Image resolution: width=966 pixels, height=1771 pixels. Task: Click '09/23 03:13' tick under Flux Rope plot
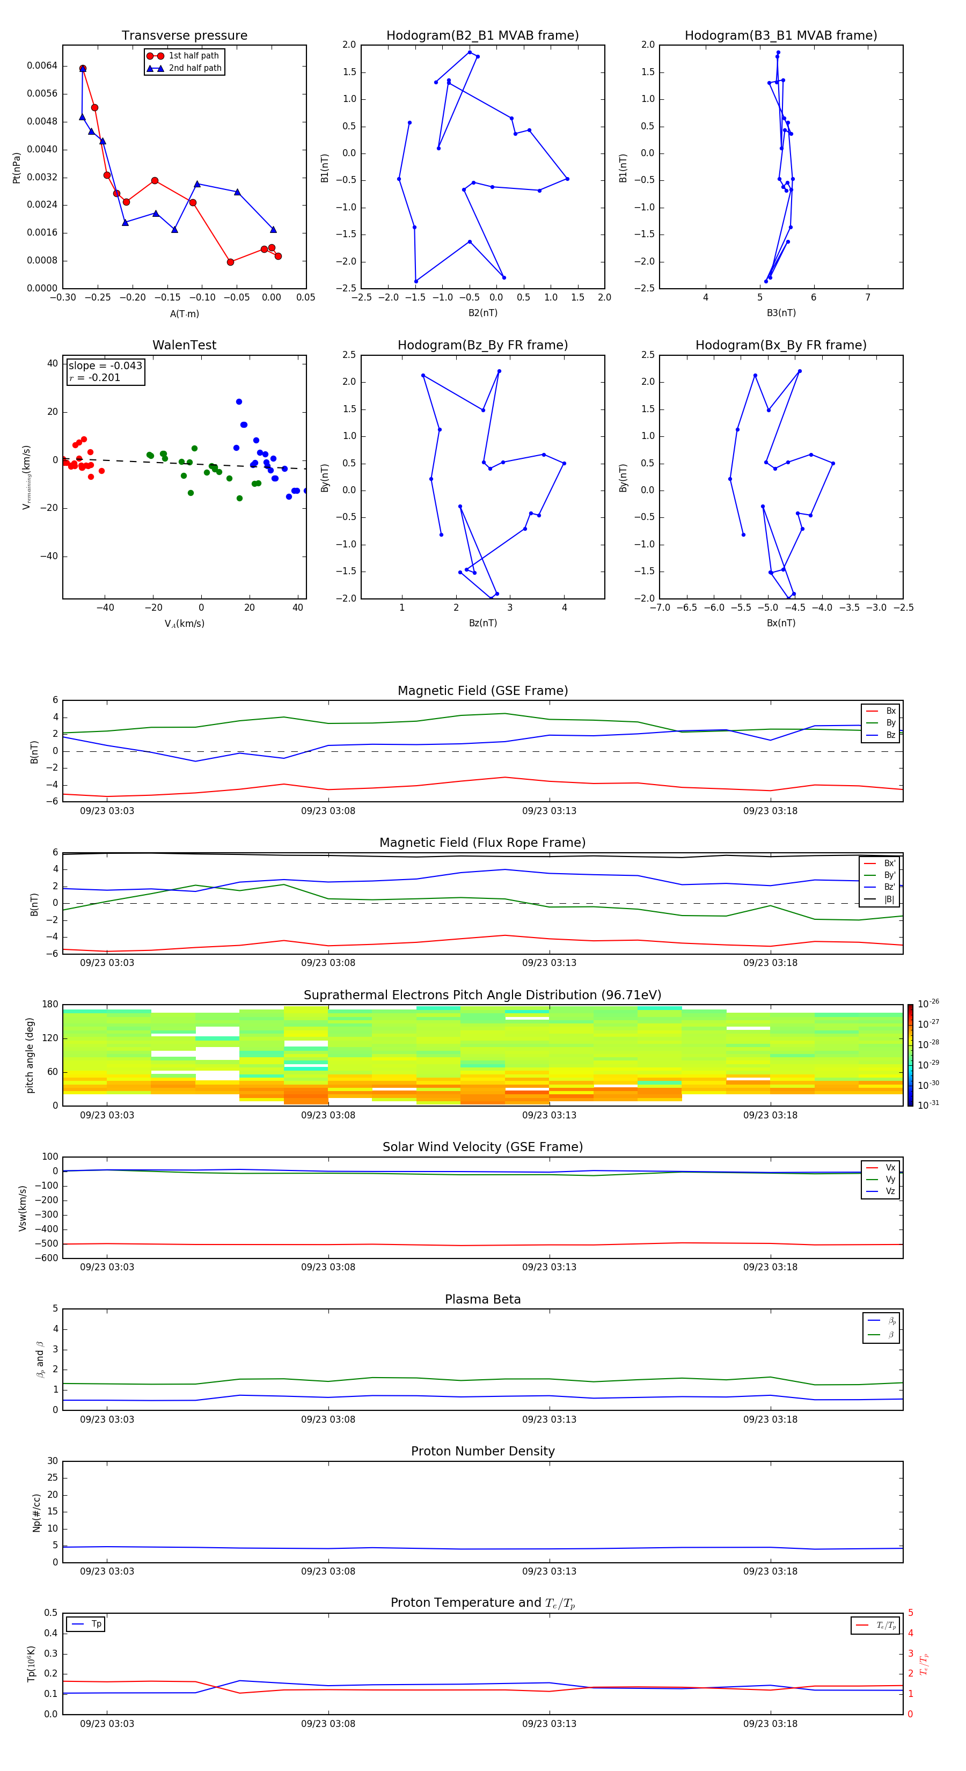pos(550,963)
